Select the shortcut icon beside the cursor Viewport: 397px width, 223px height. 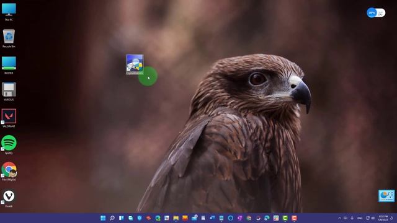coord(135,64)
